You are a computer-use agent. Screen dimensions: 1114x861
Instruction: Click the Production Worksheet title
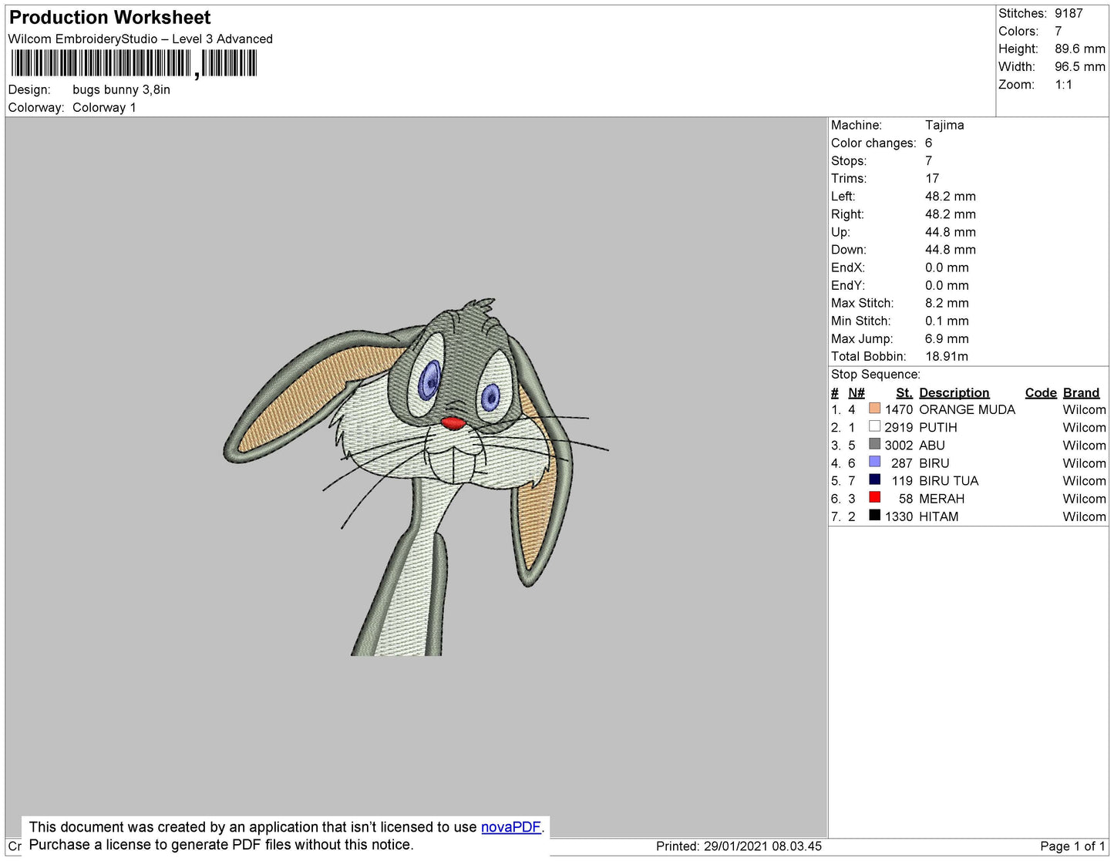[109, 17]
